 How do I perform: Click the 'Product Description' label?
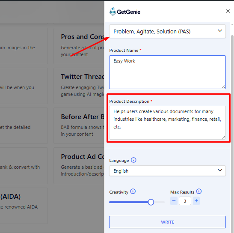point(129,102)
